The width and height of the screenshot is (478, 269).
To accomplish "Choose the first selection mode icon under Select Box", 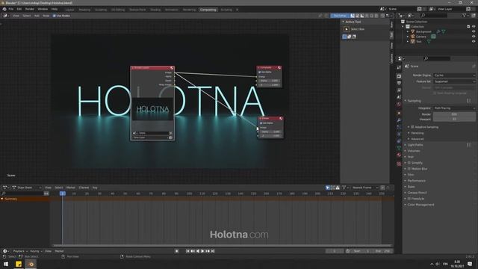I will [x=344, y=37].
